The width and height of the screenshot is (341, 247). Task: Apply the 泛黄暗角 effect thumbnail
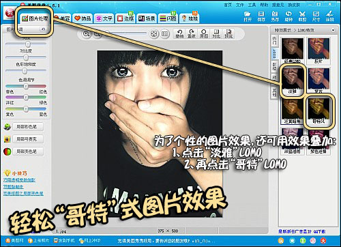click(293, 111)
